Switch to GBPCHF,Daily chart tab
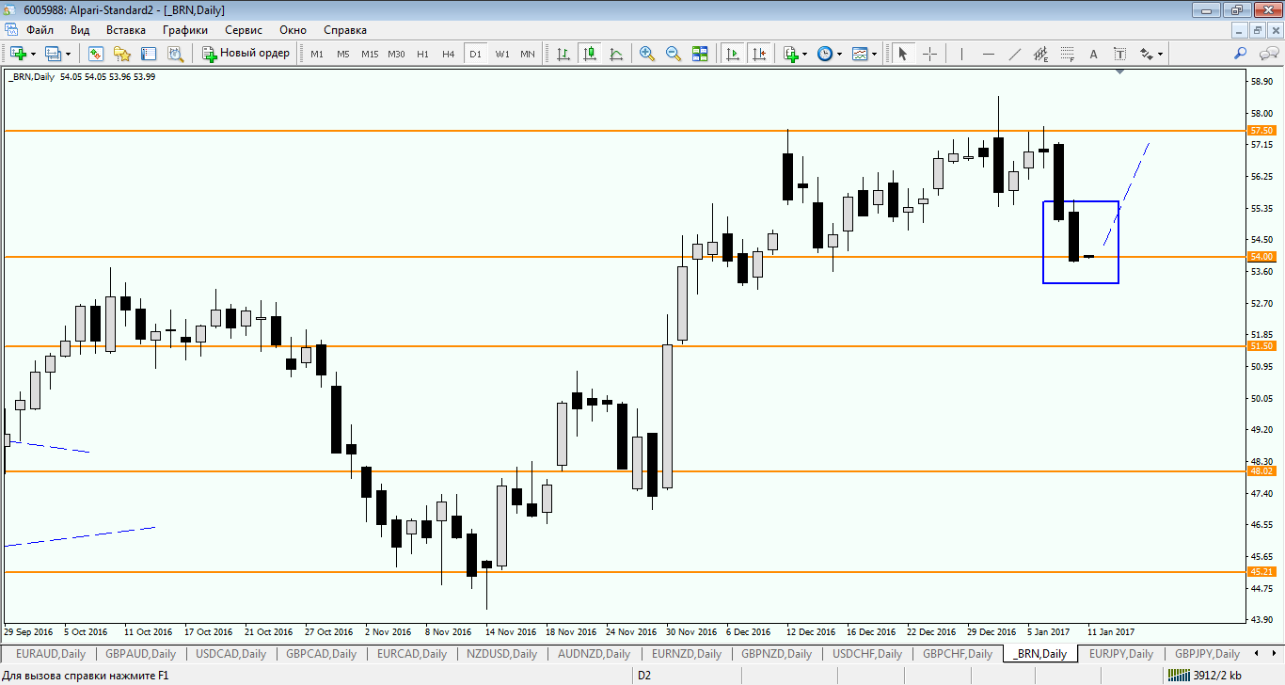Viewport: 1285px width, 685px height. (x=958, y=654)
